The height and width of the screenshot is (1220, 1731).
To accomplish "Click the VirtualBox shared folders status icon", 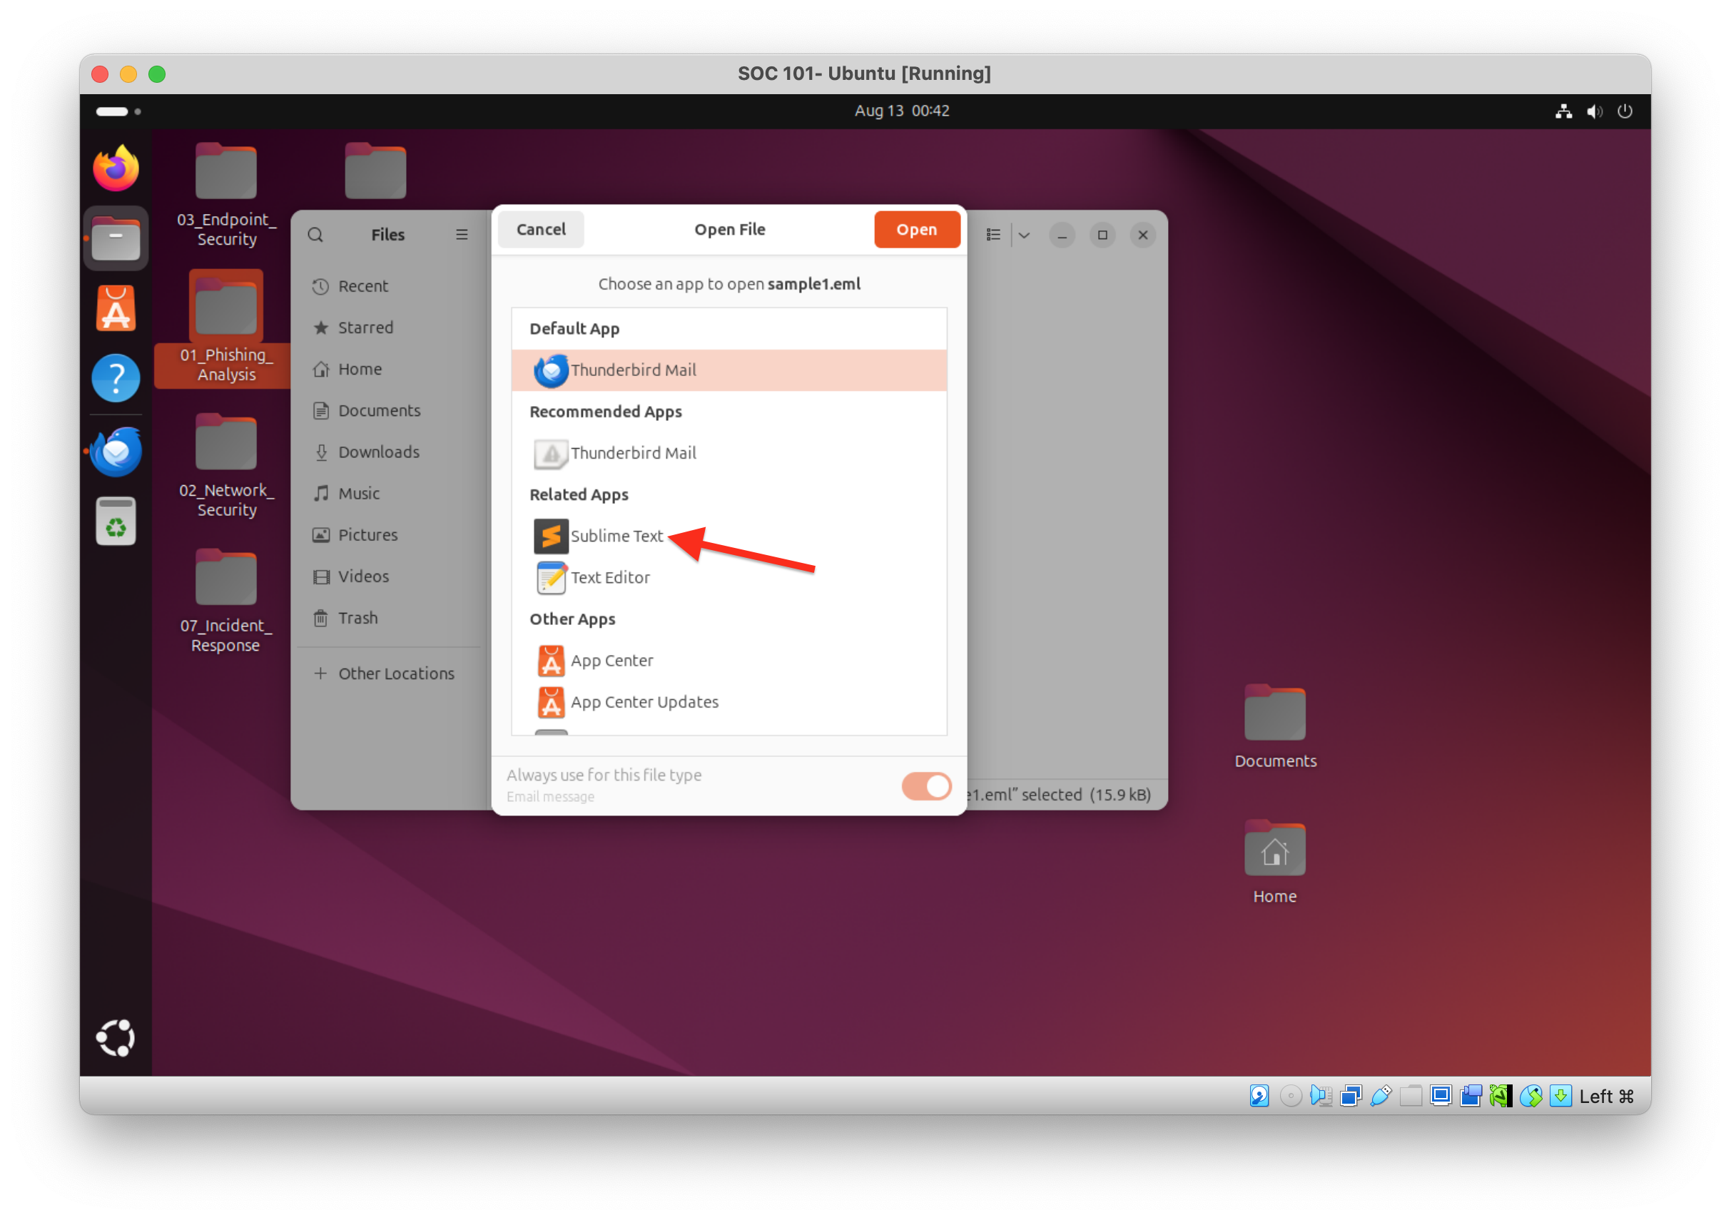I will point(1411,1096).
